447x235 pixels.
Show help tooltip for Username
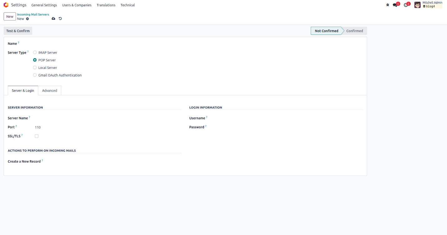pyautogui.click(x=207, y=117)
